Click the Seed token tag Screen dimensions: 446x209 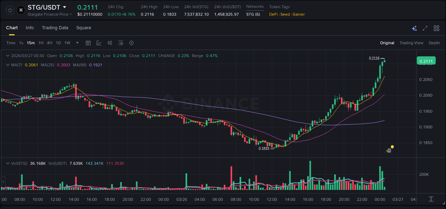pos(285,14)
